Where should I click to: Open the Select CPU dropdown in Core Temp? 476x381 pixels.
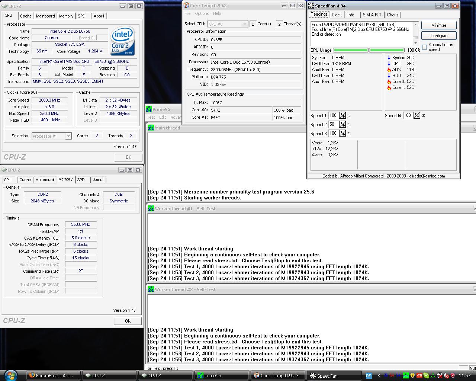(x=244, y=24)
